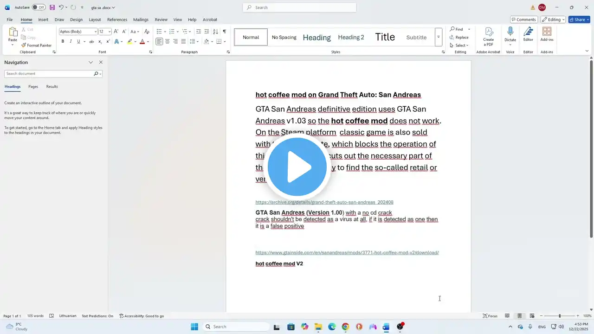Open the font size dropdown
Image resolution: width=594 pixels, height=334 pixels.
110,32
